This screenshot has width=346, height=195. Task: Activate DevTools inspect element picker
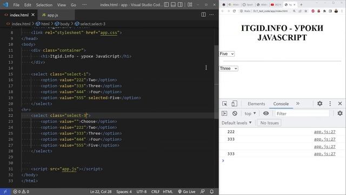[225, 103]
